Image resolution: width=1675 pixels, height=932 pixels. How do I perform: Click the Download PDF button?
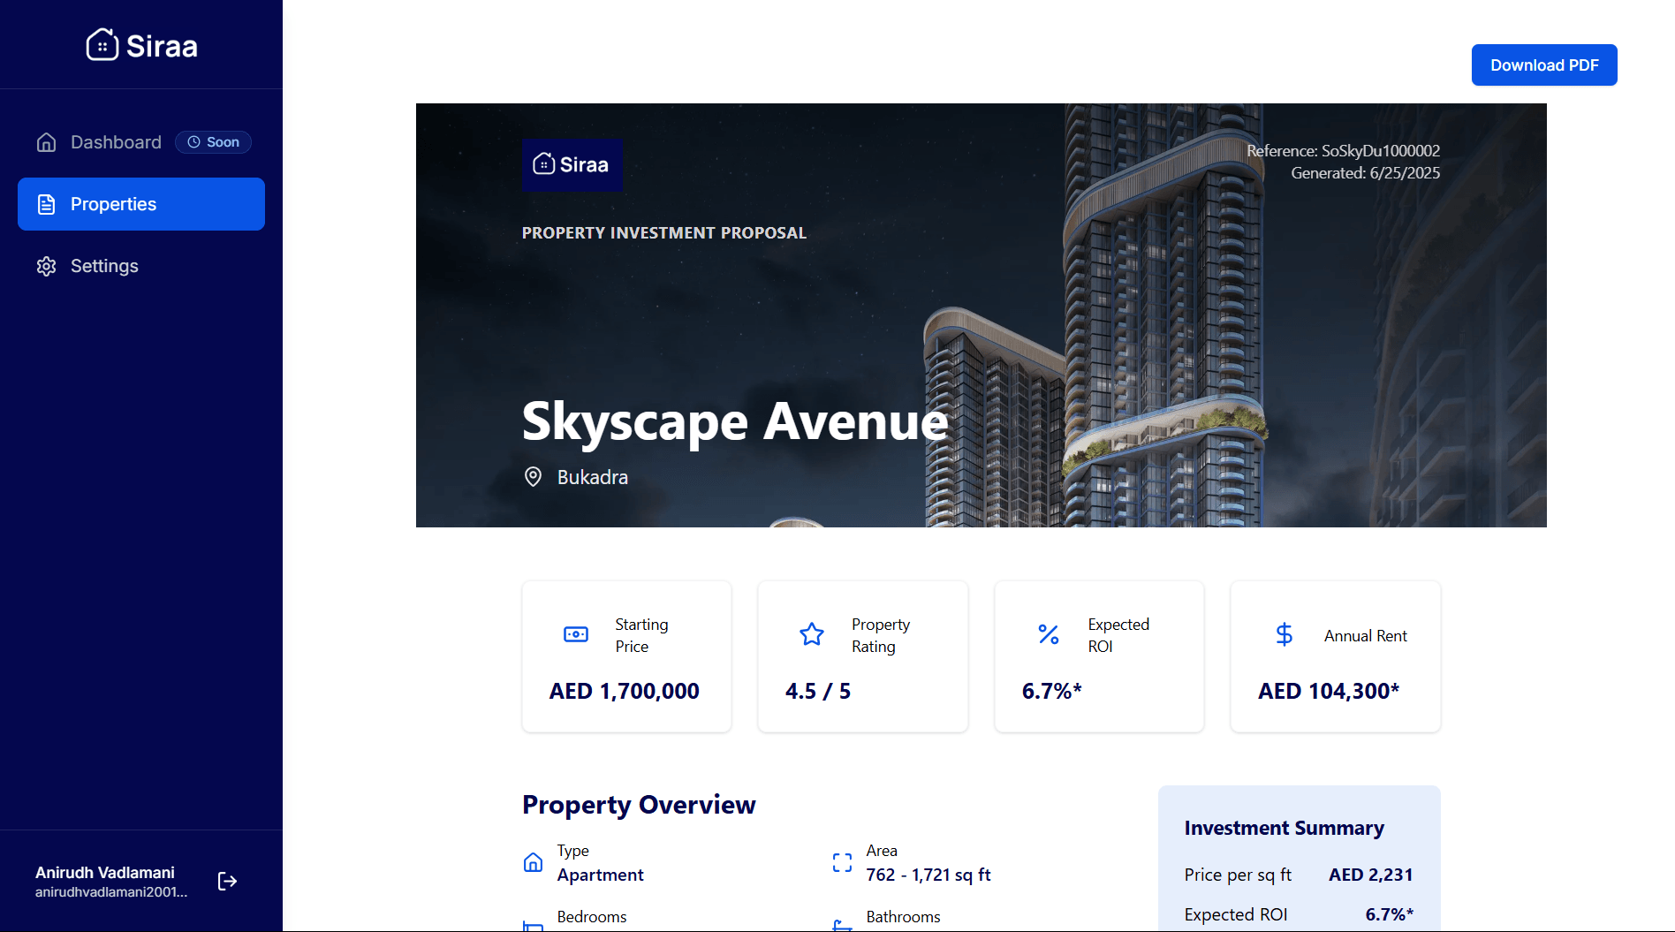1543,64
